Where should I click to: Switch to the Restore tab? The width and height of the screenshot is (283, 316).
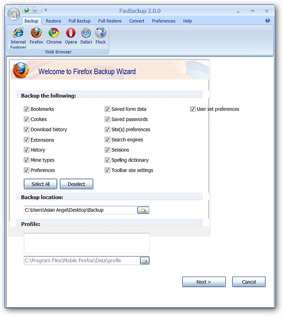pos(54,21)
